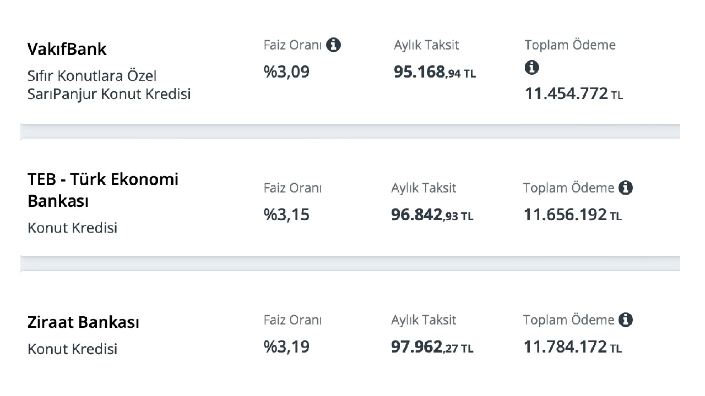This screenshot has height=396, width=705.
Task: Click the %3,15 interest rate value
Action: (286, 215)
